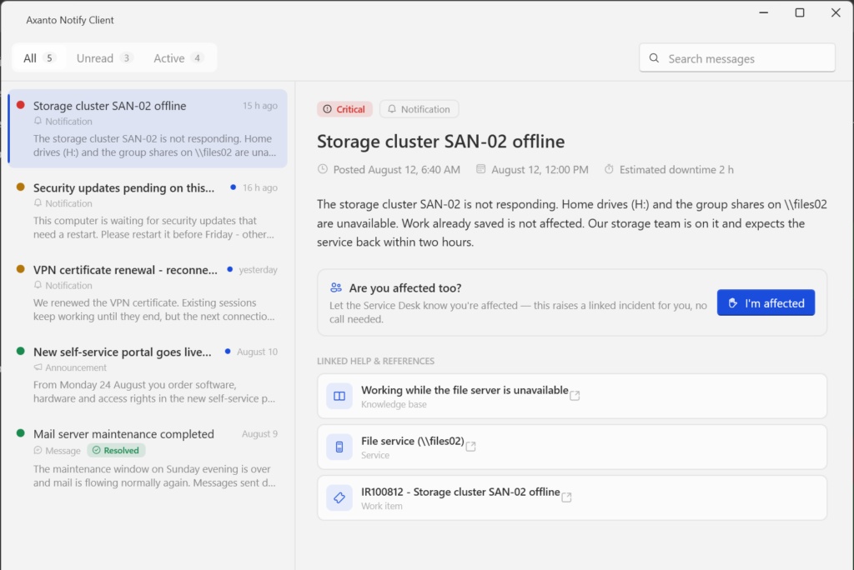Open VPN certificate renewal message
This screenshot has width=854, height=570.
(148, 292)
